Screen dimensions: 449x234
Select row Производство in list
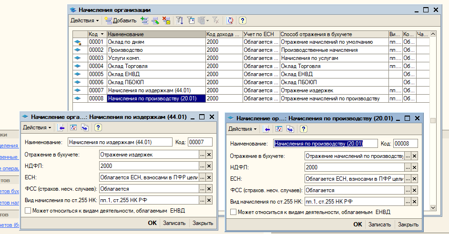click(251, 50)
